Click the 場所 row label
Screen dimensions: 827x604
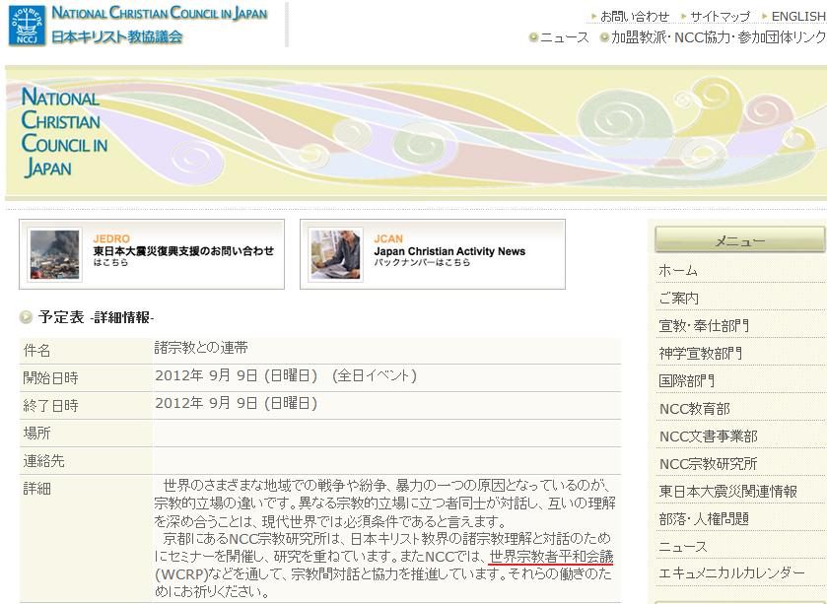point(36,434)
